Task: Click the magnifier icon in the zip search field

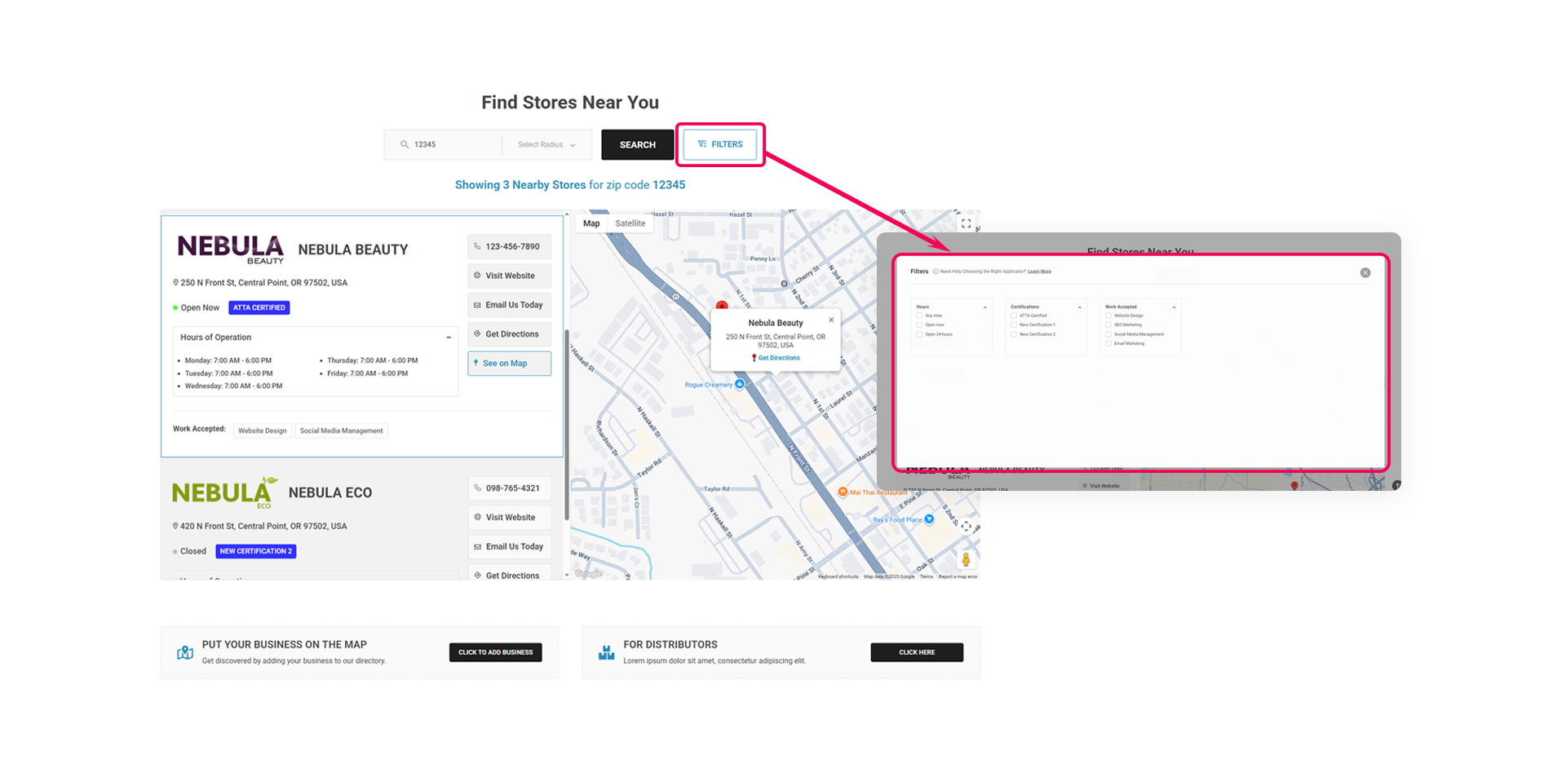Action: pyautogui.click(x=405, y=144)
